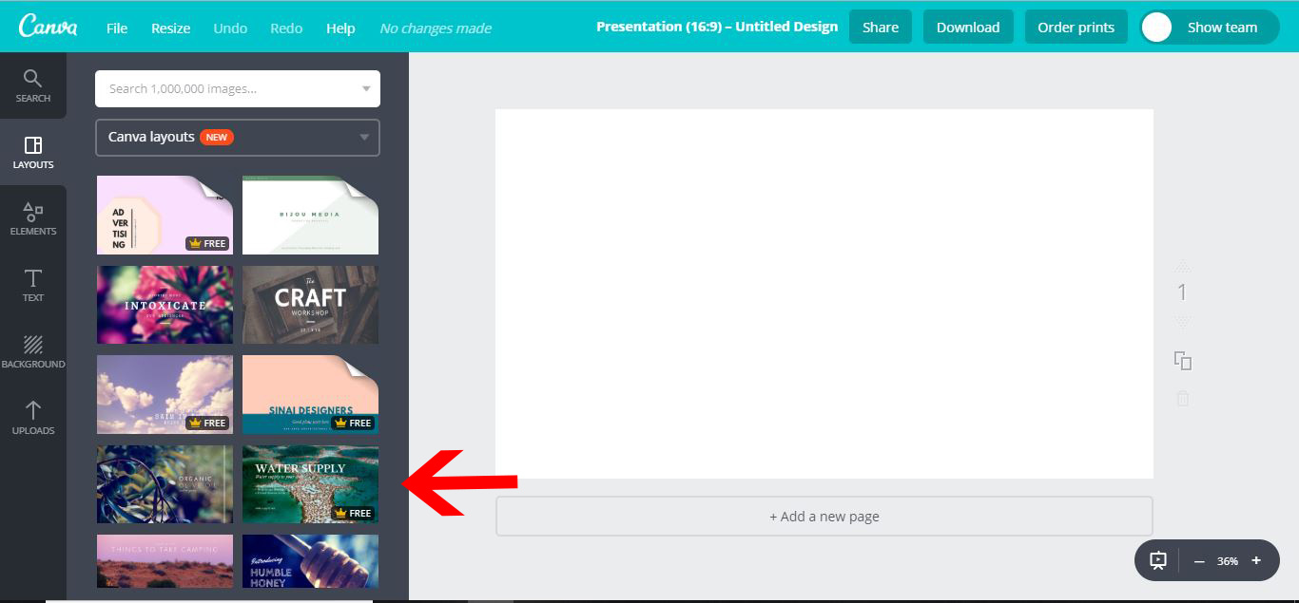Start presentation mode from bottom toolbar
This screenshot has width=1299, height=603.
(1156, 560)
